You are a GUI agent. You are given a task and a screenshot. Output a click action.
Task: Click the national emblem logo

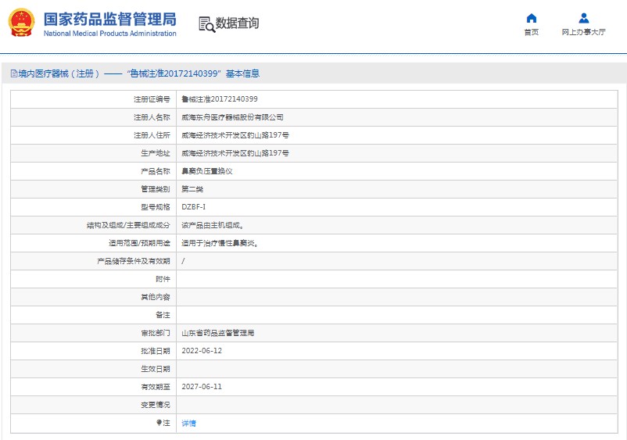click(x=21, y=23)
